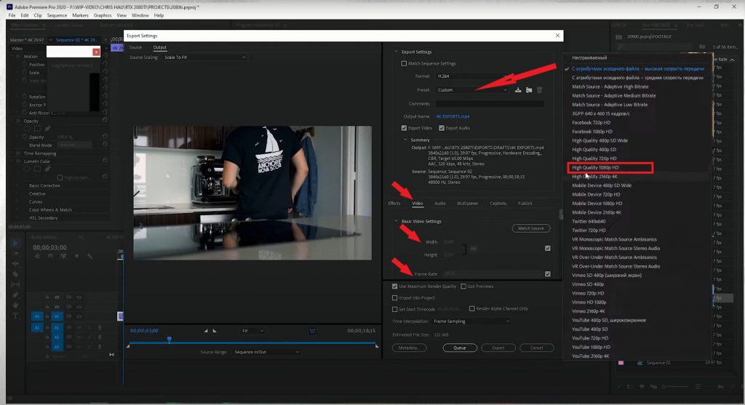Screen dimensions: 745x405
Task: Open Time Interpolation dropdown
Action: [471, 321]
